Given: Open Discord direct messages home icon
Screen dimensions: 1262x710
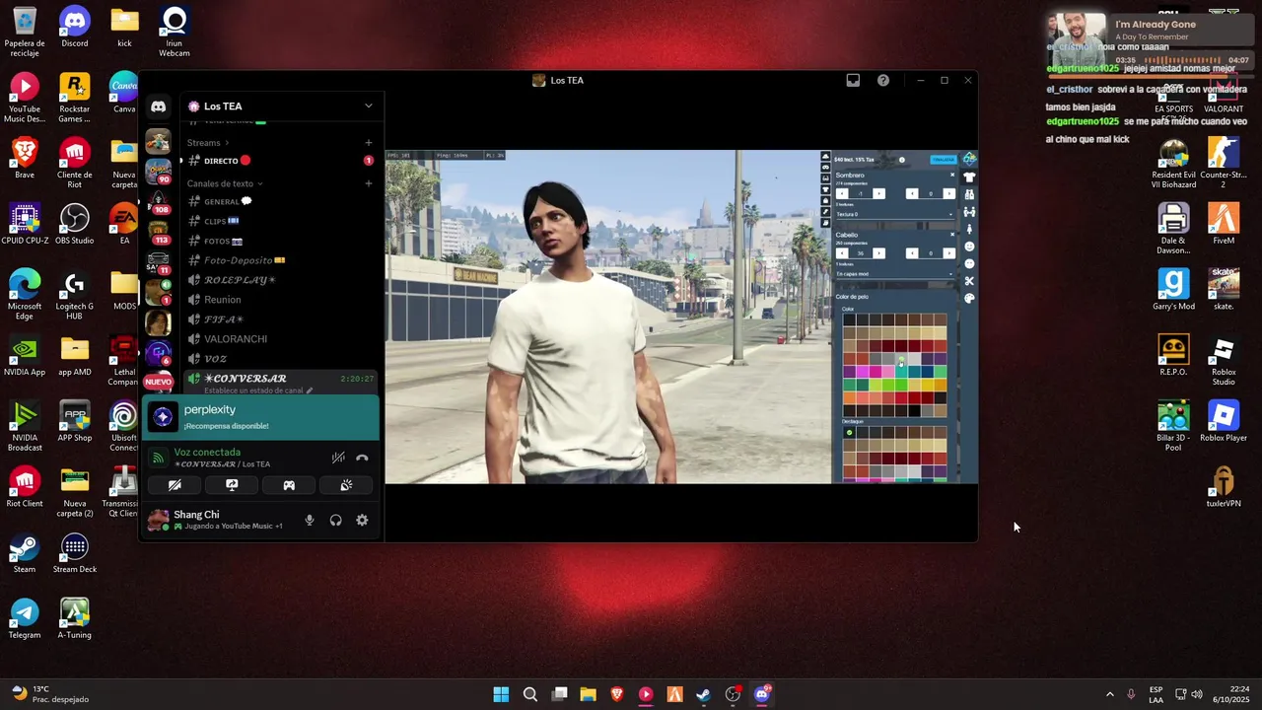Looking at the screenshot, I should pos(158,106).
